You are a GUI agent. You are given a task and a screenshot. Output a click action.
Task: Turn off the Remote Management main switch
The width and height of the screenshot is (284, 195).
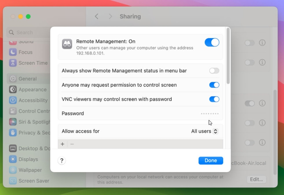(x=212, y=42)
